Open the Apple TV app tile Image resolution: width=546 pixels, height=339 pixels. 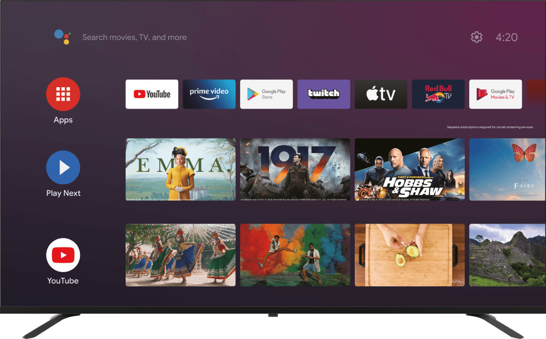(381, 94)
